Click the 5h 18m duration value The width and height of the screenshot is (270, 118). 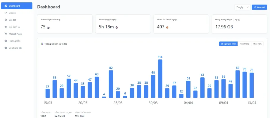[x=106, y=27]
